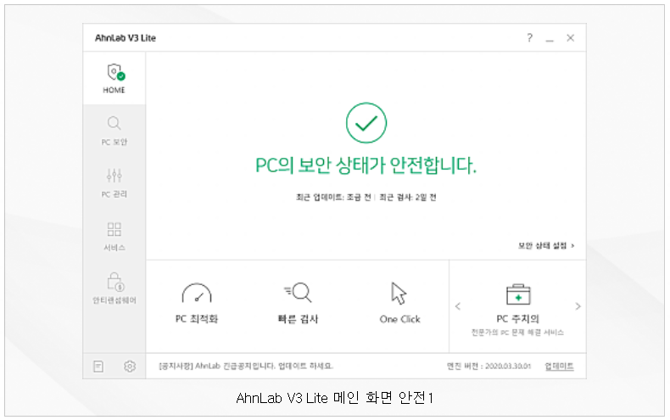Image resolution: width=670 pixels, height=420 pixels.
Task: Open PC 보안 magnifier sidebar item
Action: 114,131
